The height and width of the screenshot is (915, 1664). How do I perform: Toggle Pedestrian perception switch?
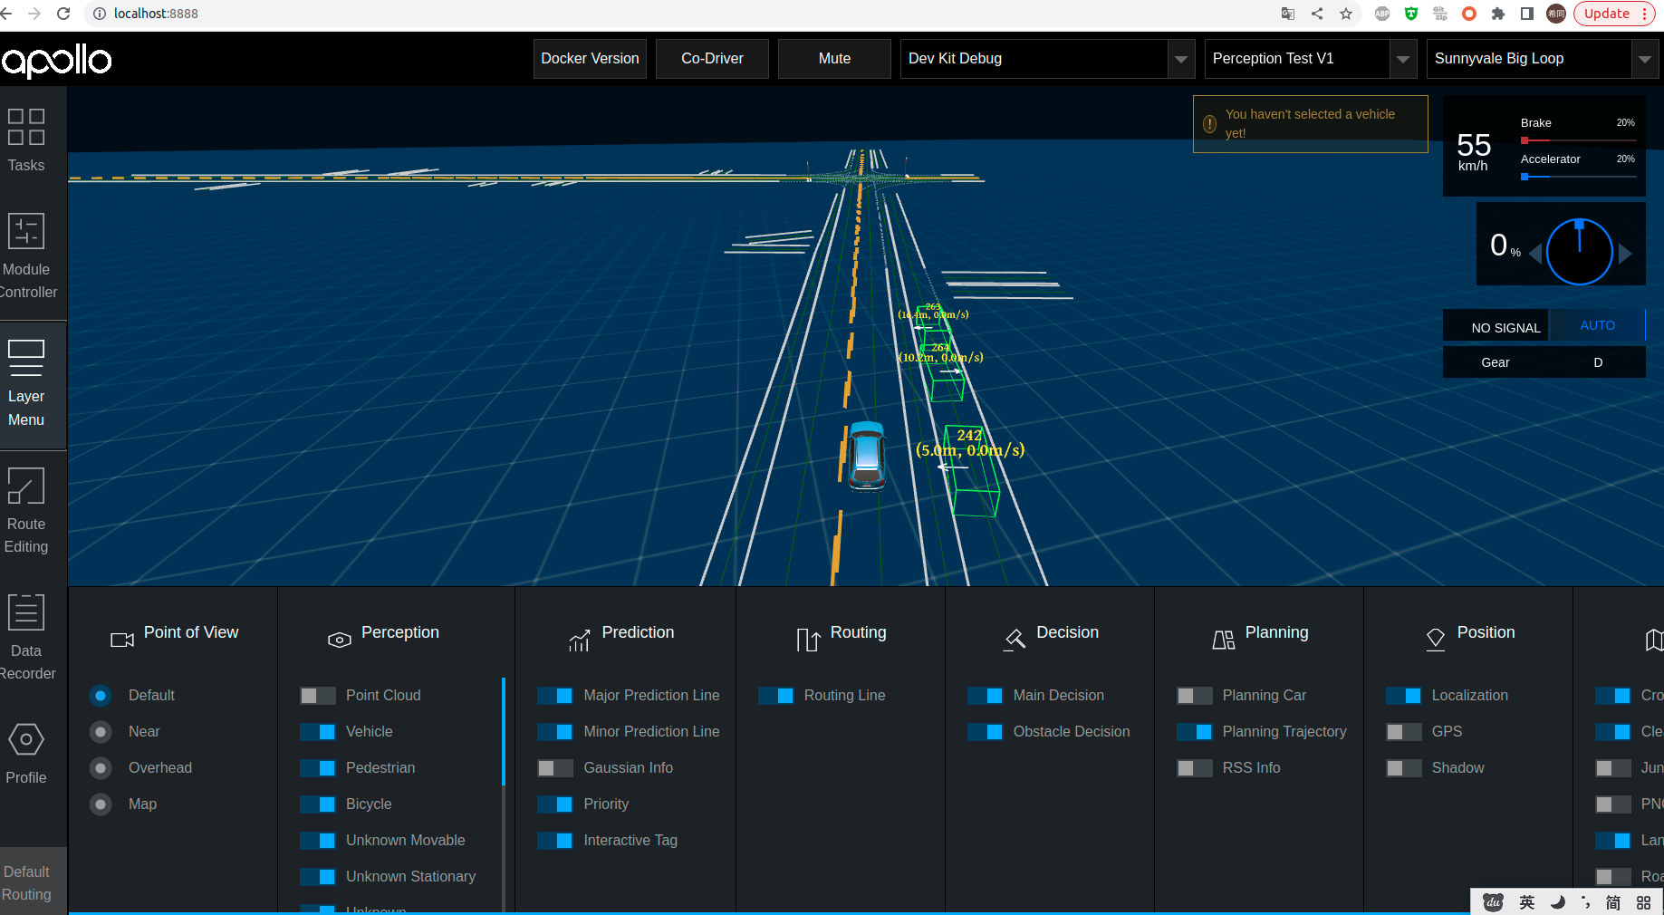click(318, 768)
